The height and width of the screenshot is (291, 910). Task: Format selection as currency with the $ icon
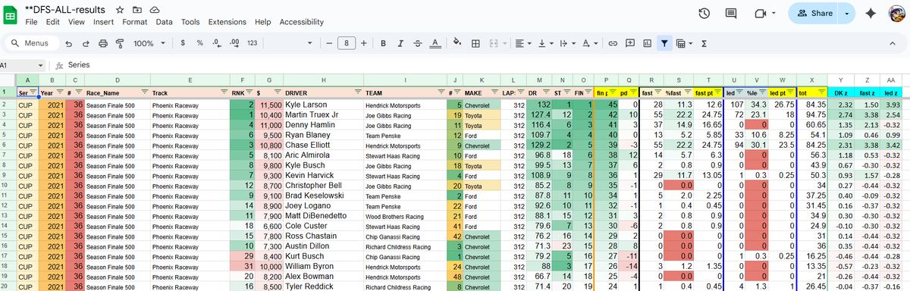(x=184, y=43)
